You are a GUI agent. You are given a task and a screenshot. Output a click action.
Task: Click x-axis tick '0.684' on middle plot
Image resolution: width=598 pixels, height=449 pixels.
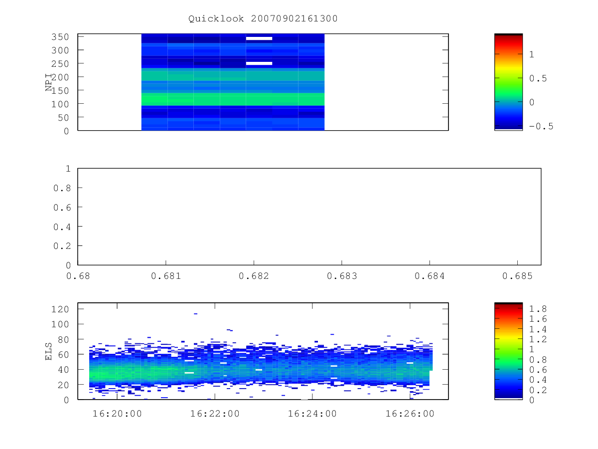[x=430, y=276]
